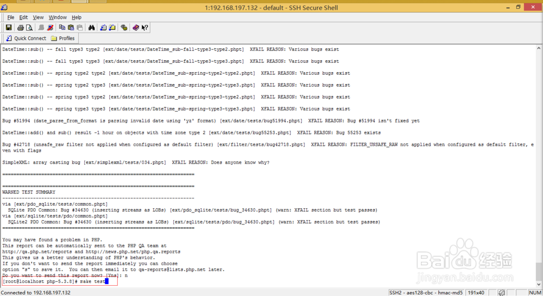Viewport: 543px width, 296px height.
Task: Click 'http://news.php.net/php.qa.reports' URL text
Action: tap(133, 252)
